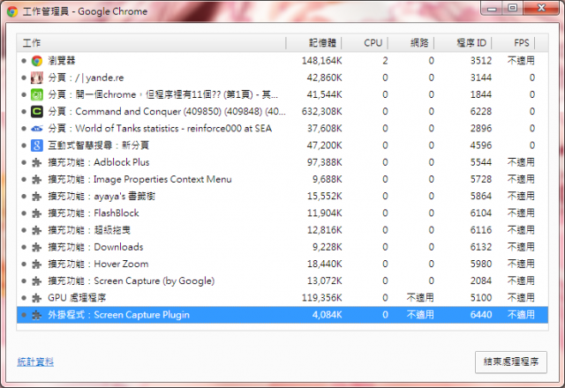Sort by the FPS column header
Viewport: 565px width, 388px height.
(x=513, y=43)
